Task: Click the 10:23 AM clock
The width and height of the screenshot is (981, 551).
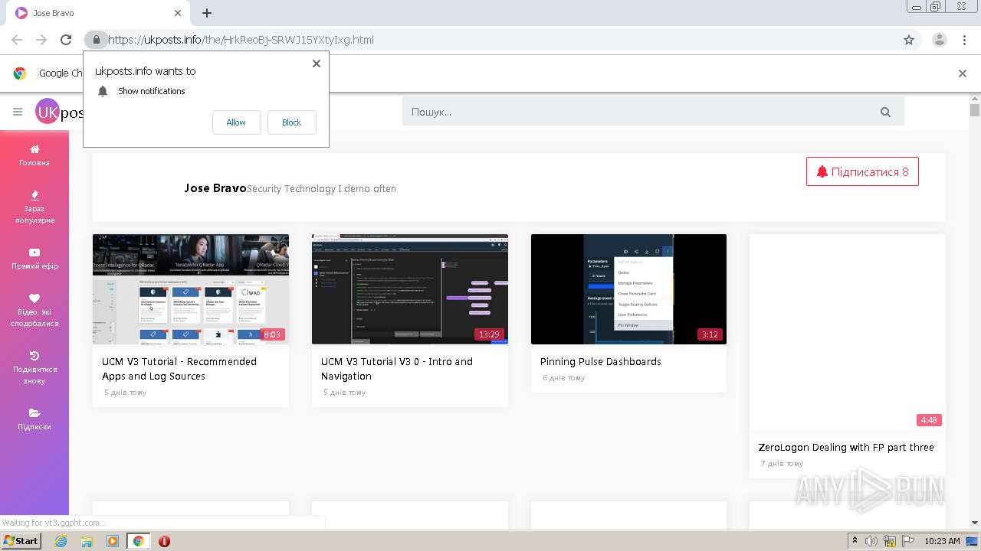Action: pos(942,541)
